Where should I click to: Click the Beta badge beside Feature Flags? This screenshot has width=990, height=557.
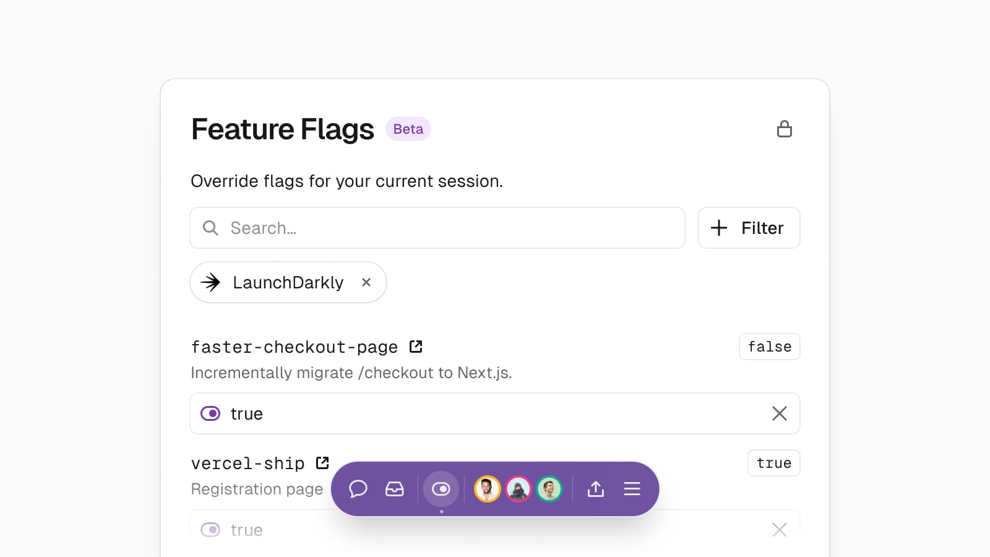408,129
